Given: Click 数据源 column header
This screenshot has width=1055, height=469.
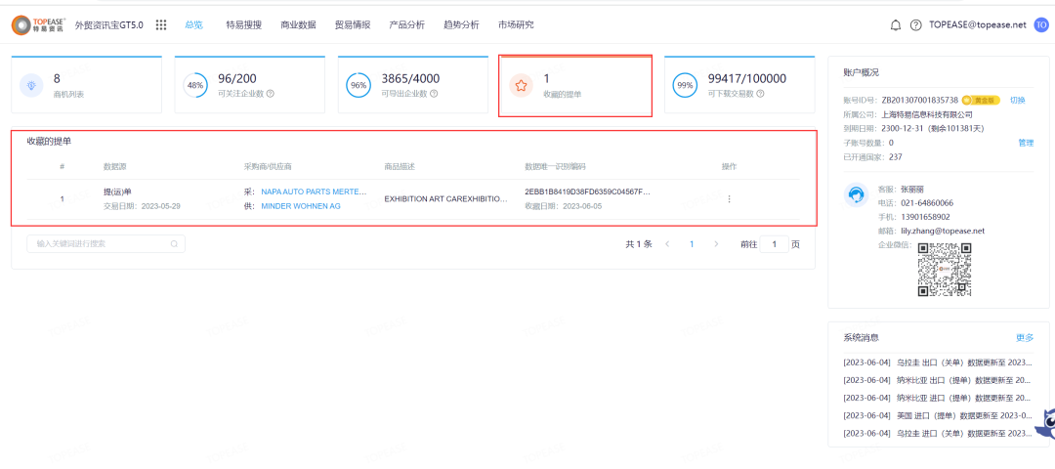Looking at the screenshot, I should click(113, 166).
